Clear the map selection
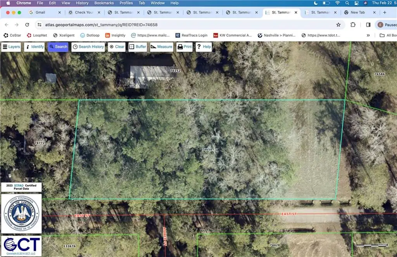Image resolution: width=397 pixels, height=257 pixels. (x=116, y=47)
